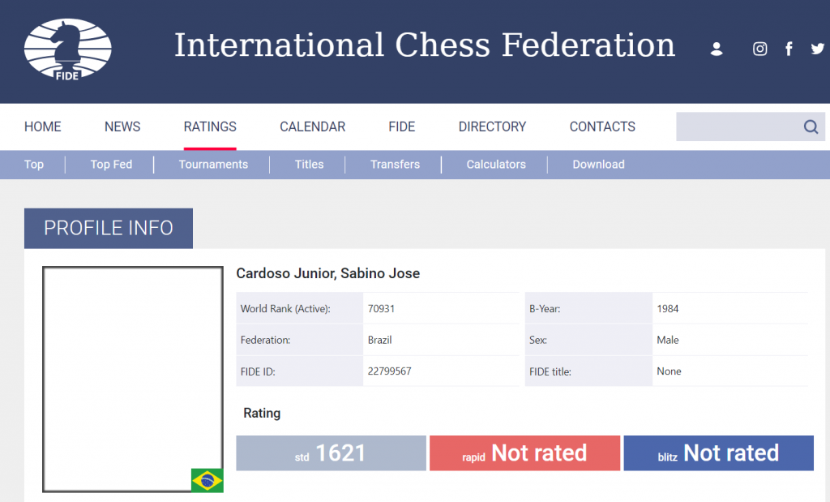Screen dimensions: 830x502
Task: Open the Facebook icon link
Action: tap(789, 49)
